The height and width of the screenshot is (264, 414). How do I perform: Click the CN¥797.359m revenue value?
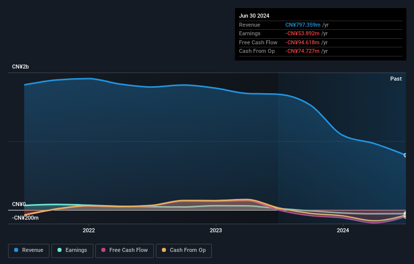click(303, 25)
